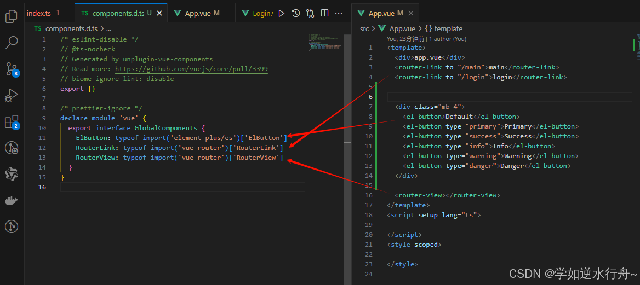Open the file timeline history icon

coord(296,14)
